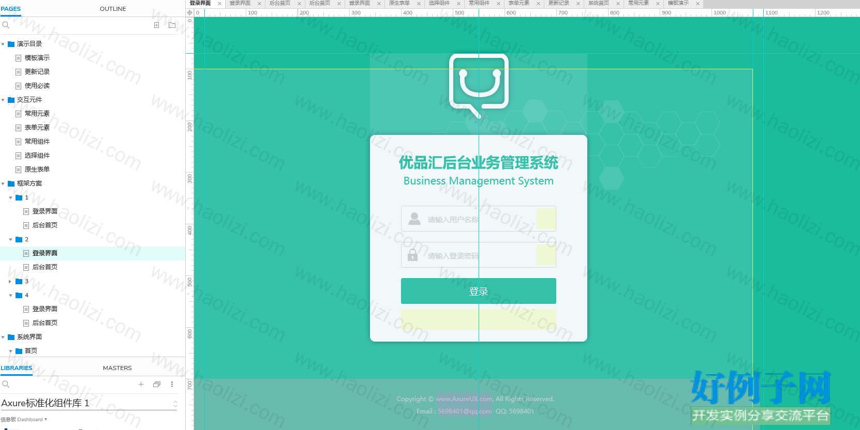860x430 pixels.
Task: Select highlighted 登录界面 page under folder 2
Action: pos(45,253)
